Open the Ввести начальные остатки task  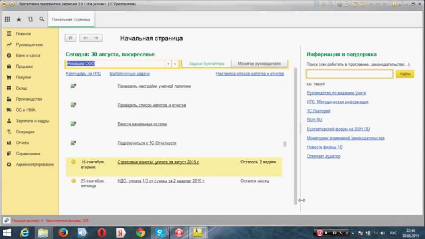pyautogui.click(x=142, y=124)
